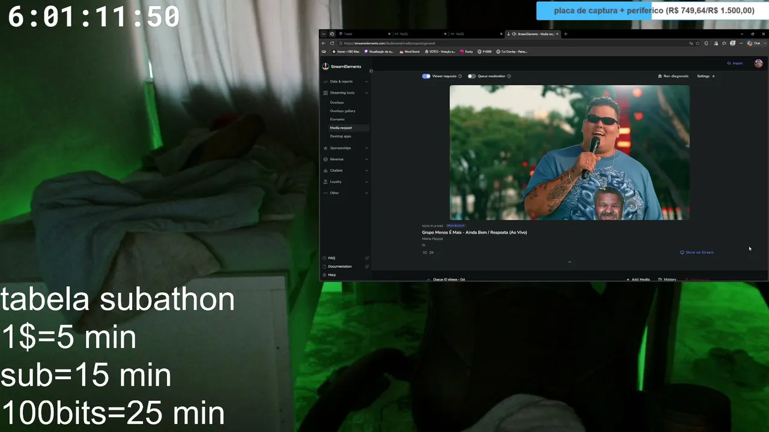This screenshot has width=769, height=432.
Task: Switch to the Twitch browser tab
Action: click(x=364, y=34)
